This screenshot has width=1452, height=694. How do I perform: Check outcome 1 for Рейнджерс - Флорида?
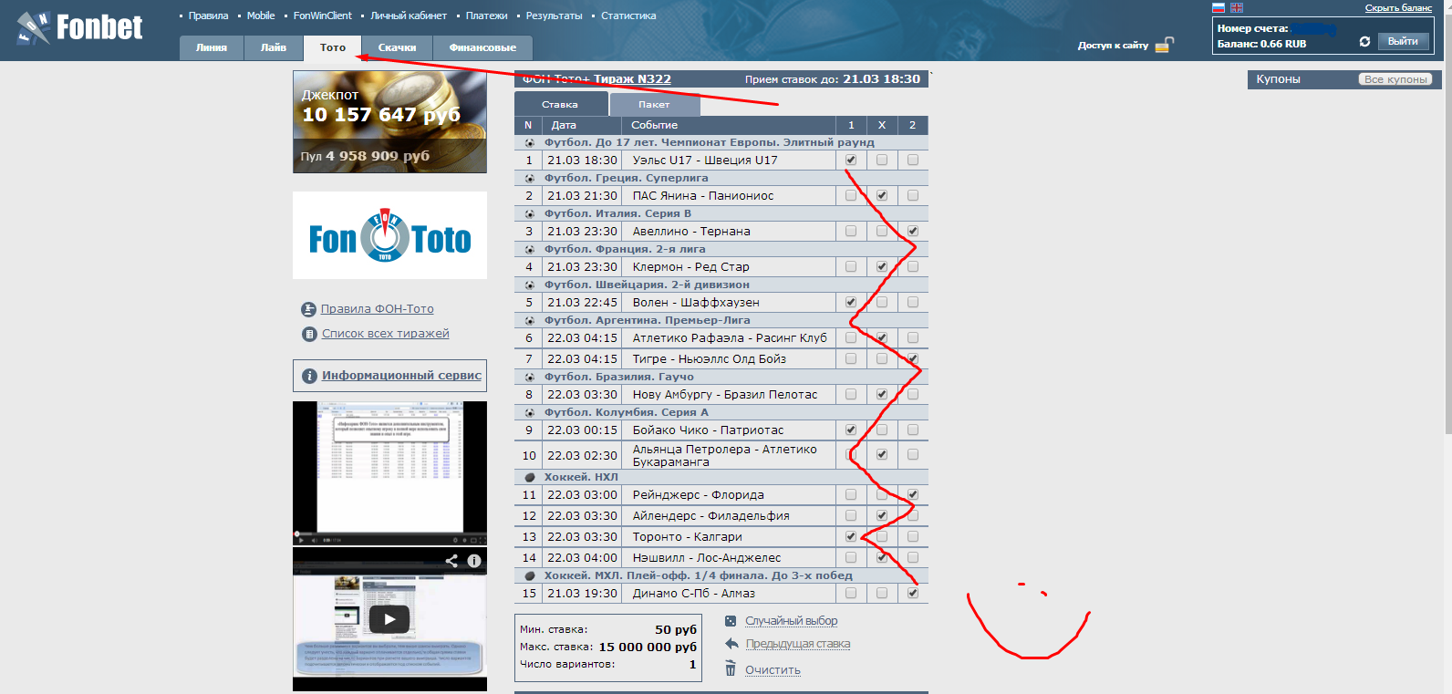[x=851, y=494]
